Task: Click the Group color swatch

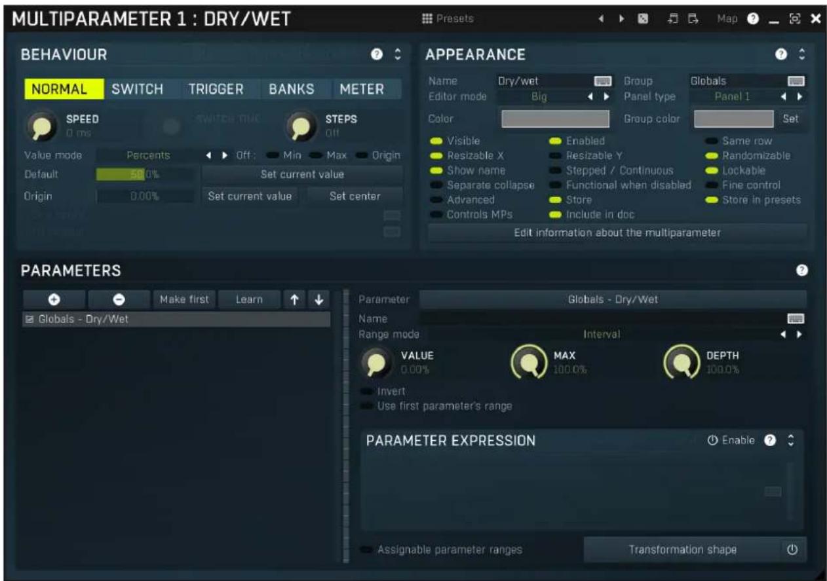Action: (x=734, y=119)
